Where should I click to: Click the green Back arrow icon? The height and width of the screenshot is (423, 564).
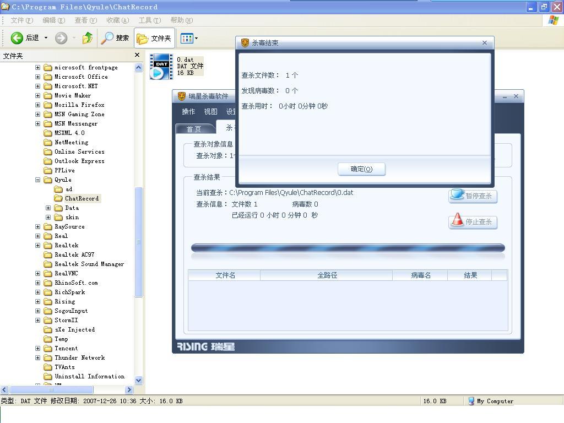(x=17, y=38)
